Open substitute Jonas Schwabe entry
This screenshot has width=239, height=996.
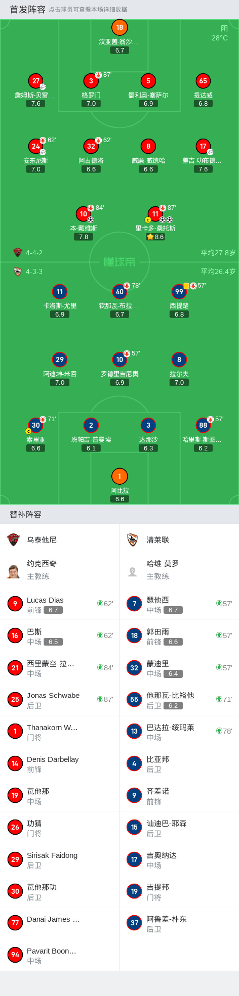60,699
